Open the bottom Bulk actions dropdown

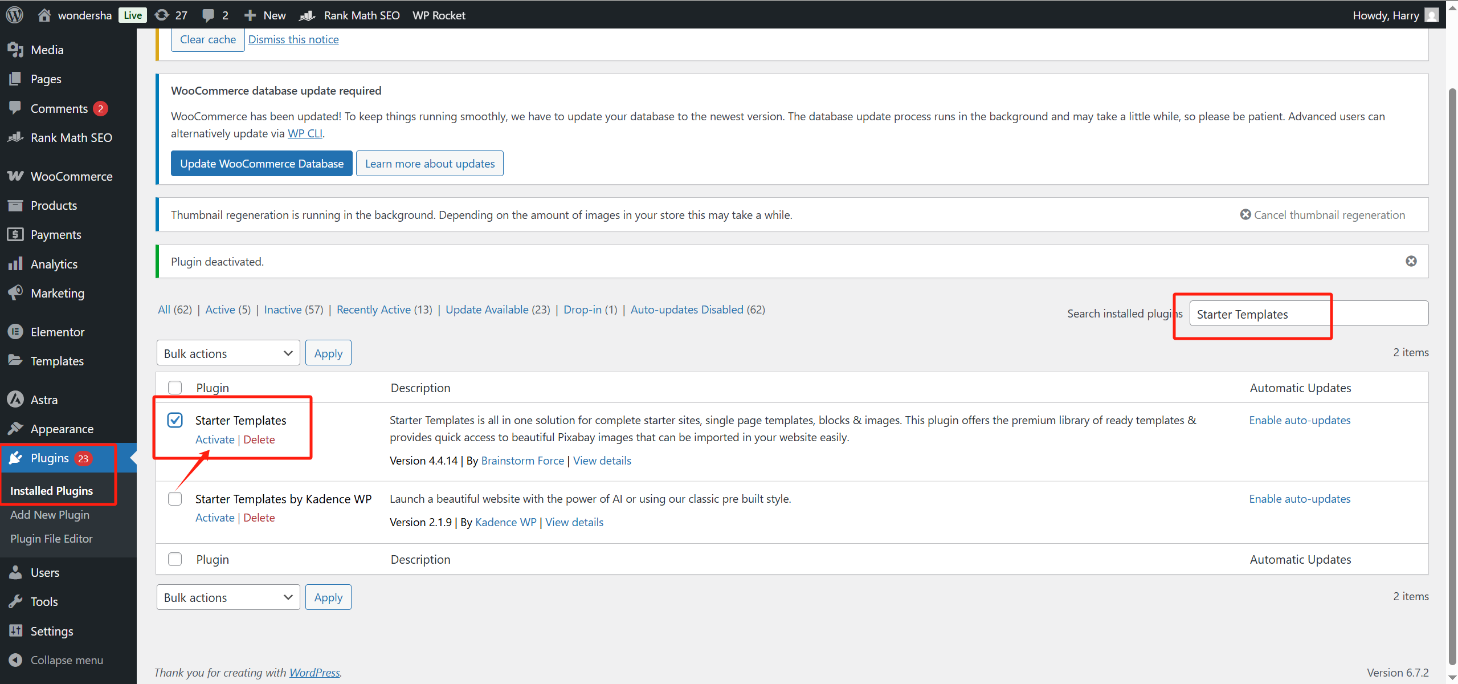[x=228, y=597]
